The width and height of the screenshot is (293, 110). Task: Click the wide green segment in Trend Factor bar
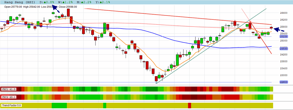coord(59,105)
